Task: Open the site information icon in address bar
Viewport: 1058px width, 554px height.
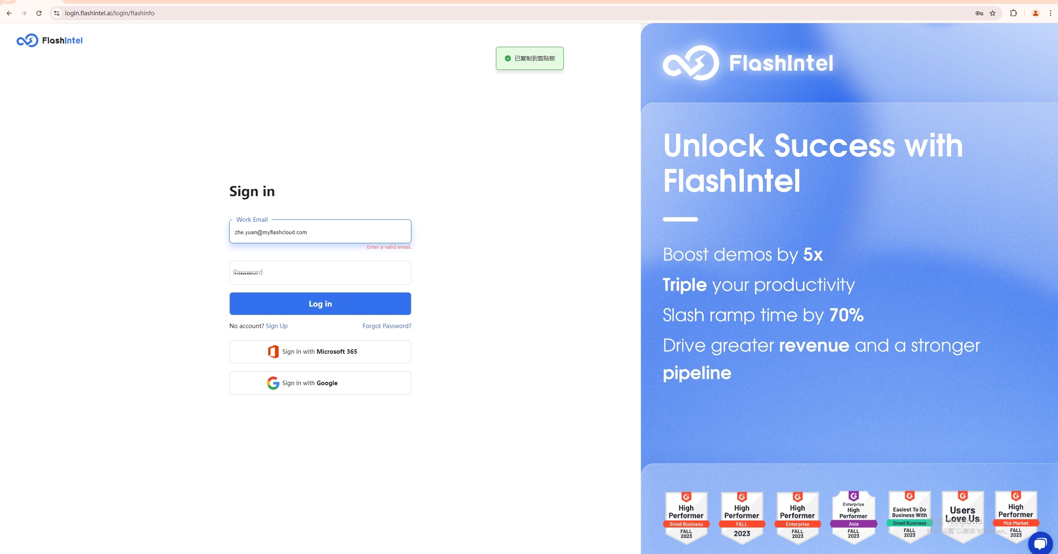Action: 57,13
